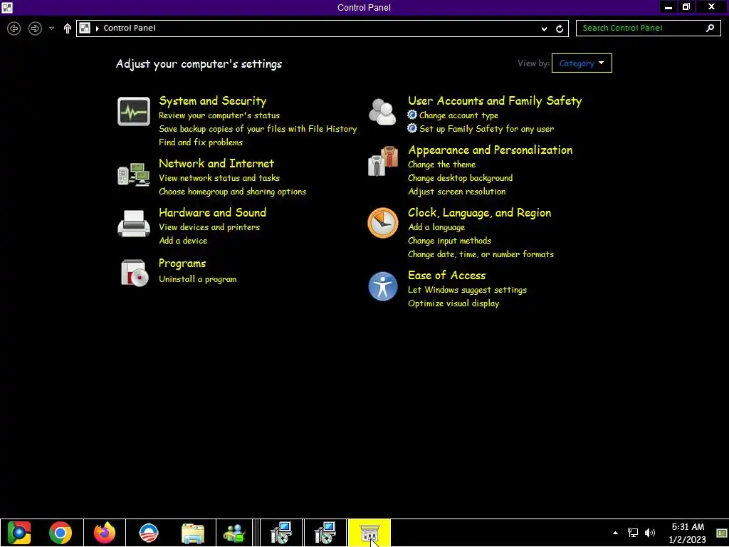
Task: Click the highlighted Control Panel taskbar button
Action: (x=369, y=533)
